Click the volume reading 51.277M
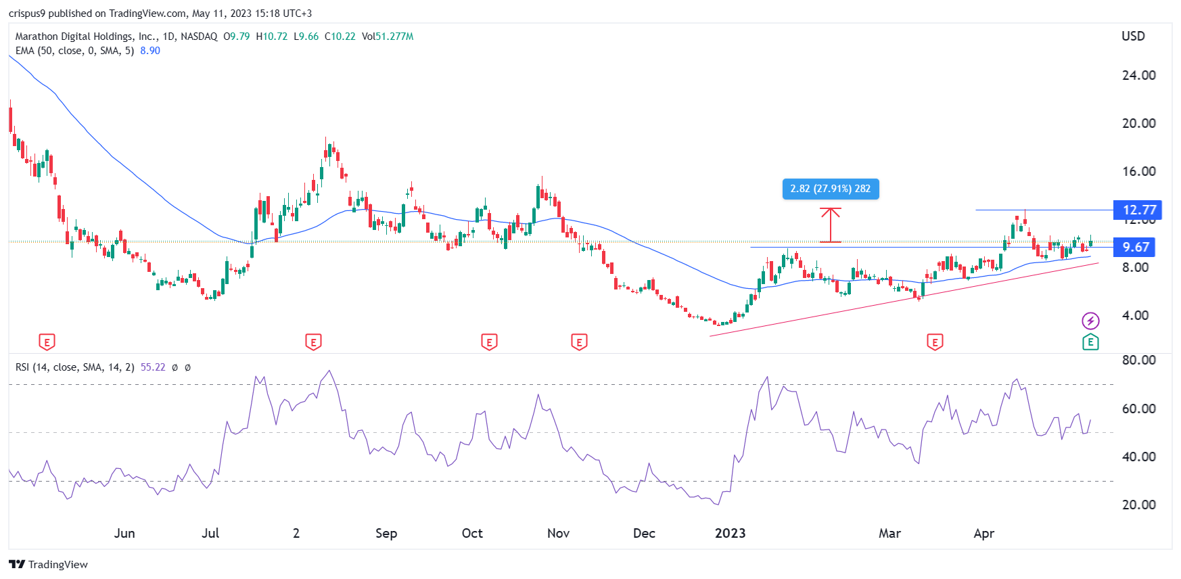This screenshot has height=579, width=1181. click(x=388, y=37)
